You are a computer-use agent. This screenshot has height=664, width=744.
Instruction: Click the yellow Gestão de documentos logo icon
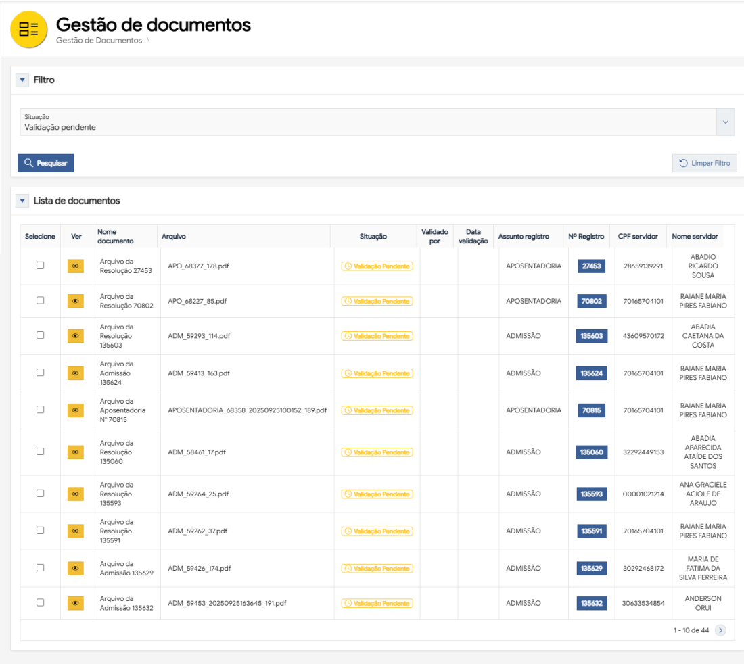tap(29, 29)
